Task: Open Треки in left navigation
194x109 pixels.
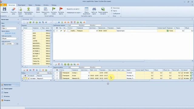Action: 6,92
